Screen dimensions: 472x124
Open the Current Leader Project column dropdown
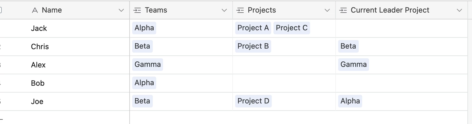point(459,10)
